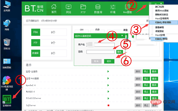Image resolution: width=178 pixels, height=111 pixels.
Task: Select the 回收站 recycle bin icon
Action: coord(7,44)
